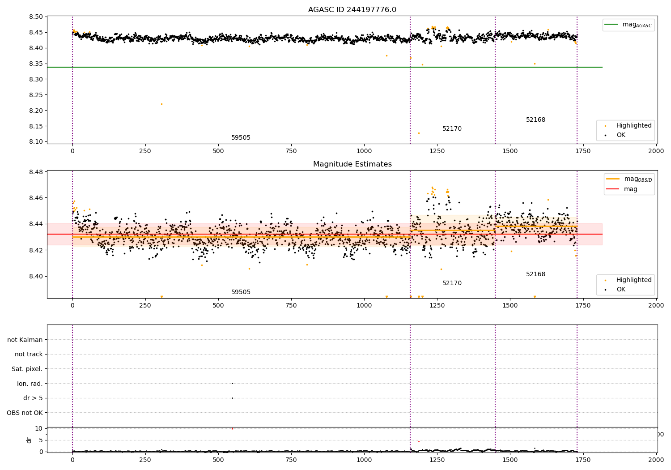The image size is (671, 470).
Task: Click the 8.40 y-axis tick label in the middle plot
Action: click(36, 276)
